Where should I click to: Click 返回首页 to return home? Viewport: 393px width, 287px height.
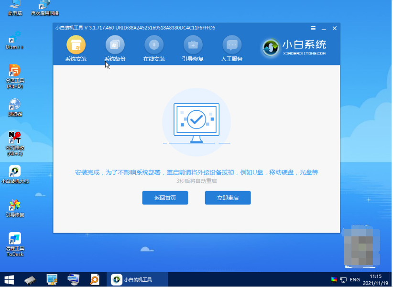pyautogui.click(x=165, y=198)
